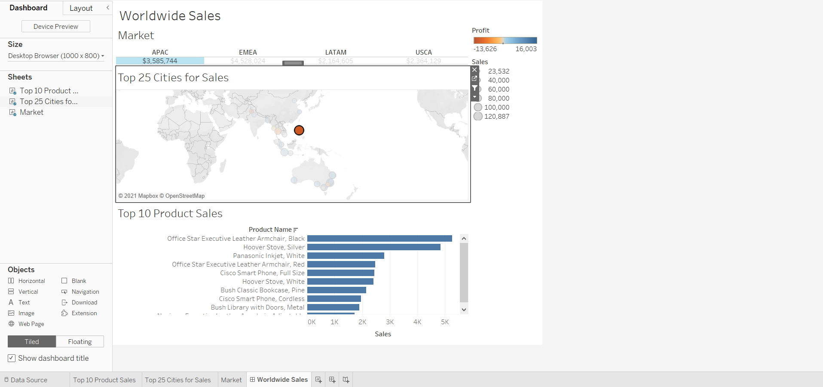Click the Bush Classic Bookcase, Pine label
The width and height of the screenshot is (823, 387).
pyautogui.click(x=263, y=290)
